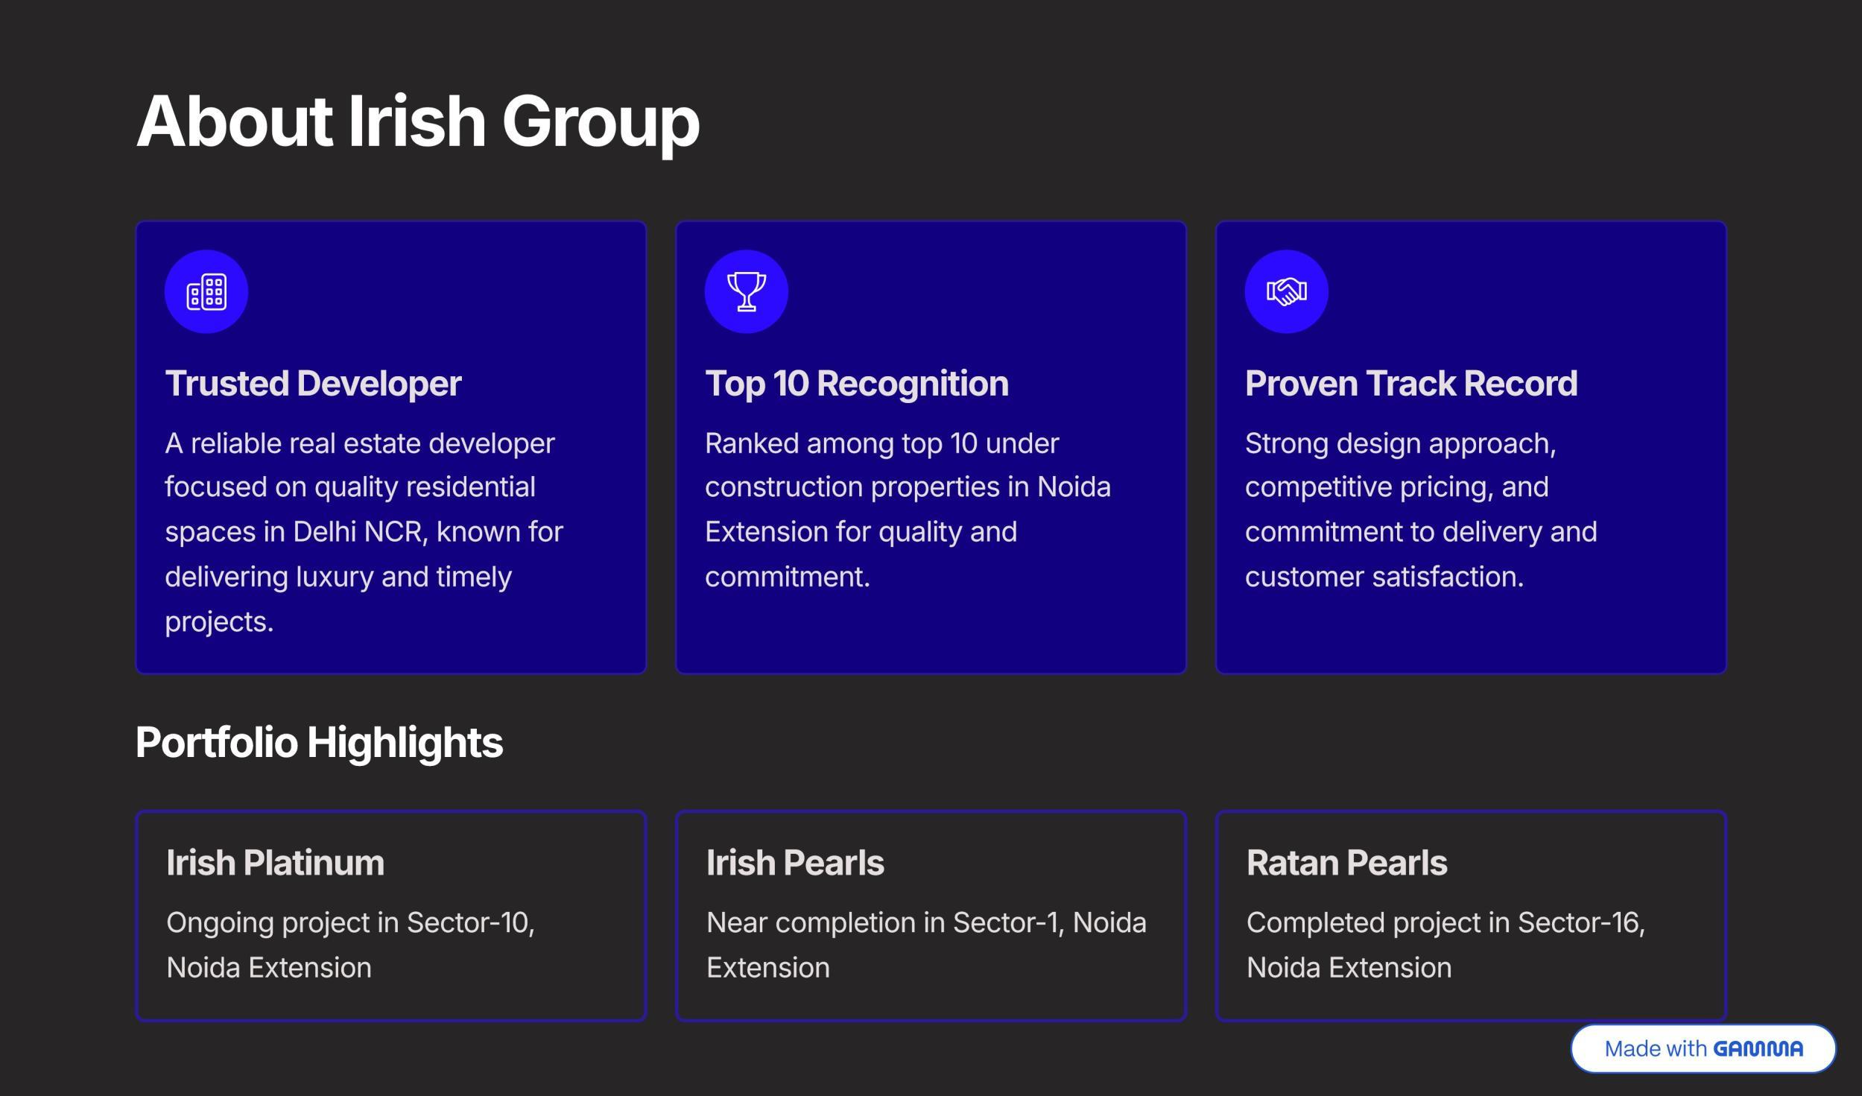1862x1096 pixels.
Task: Click the "Proven Track Record" card heading
Action: [1410, 384]
